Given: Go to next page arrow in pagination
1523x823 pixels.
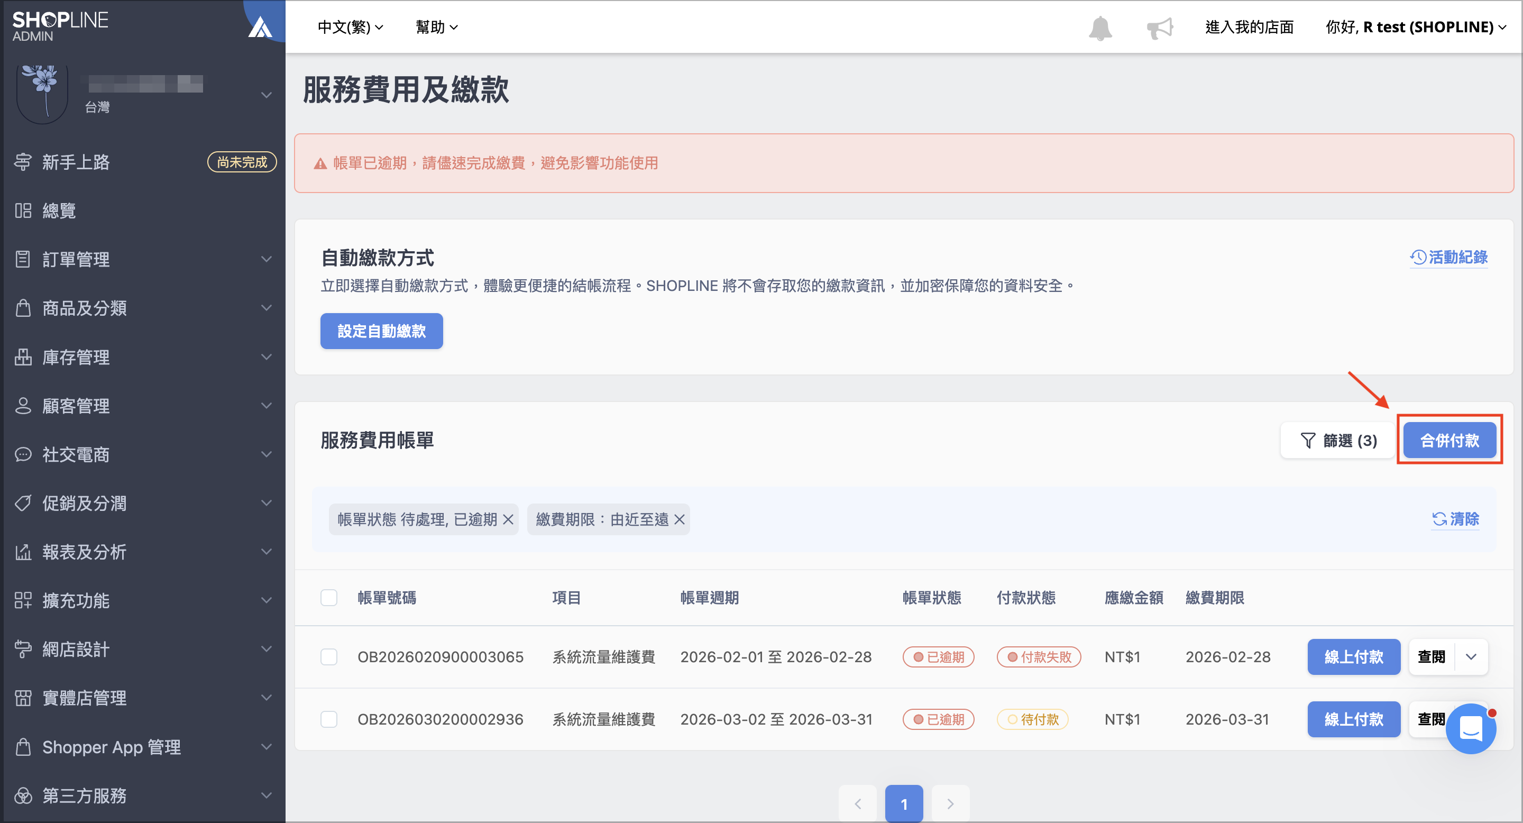Looking at the screenshot, I should tap(950, 803).
